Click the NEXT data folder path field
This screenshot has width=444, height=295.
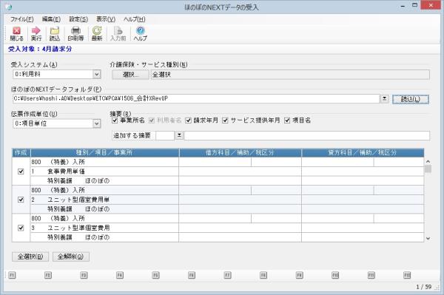196,98
